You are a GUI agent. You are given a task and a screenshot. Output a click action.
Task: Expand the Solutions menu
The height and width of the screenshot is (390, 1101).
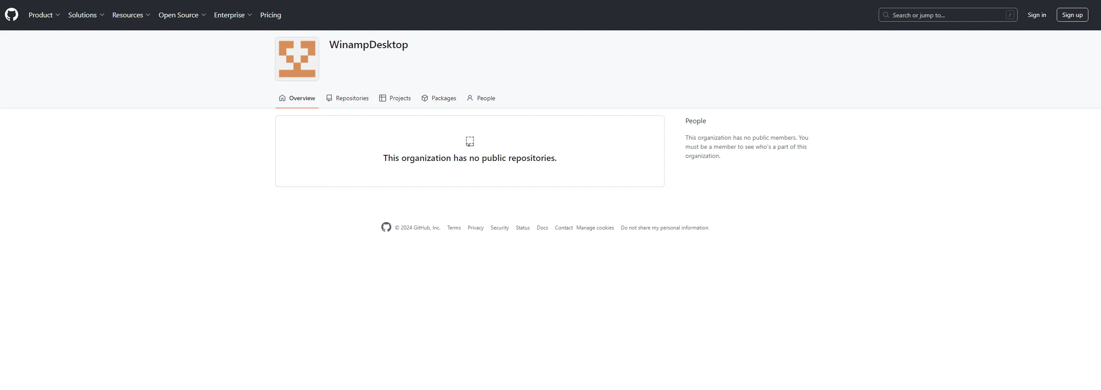point(86,15)
